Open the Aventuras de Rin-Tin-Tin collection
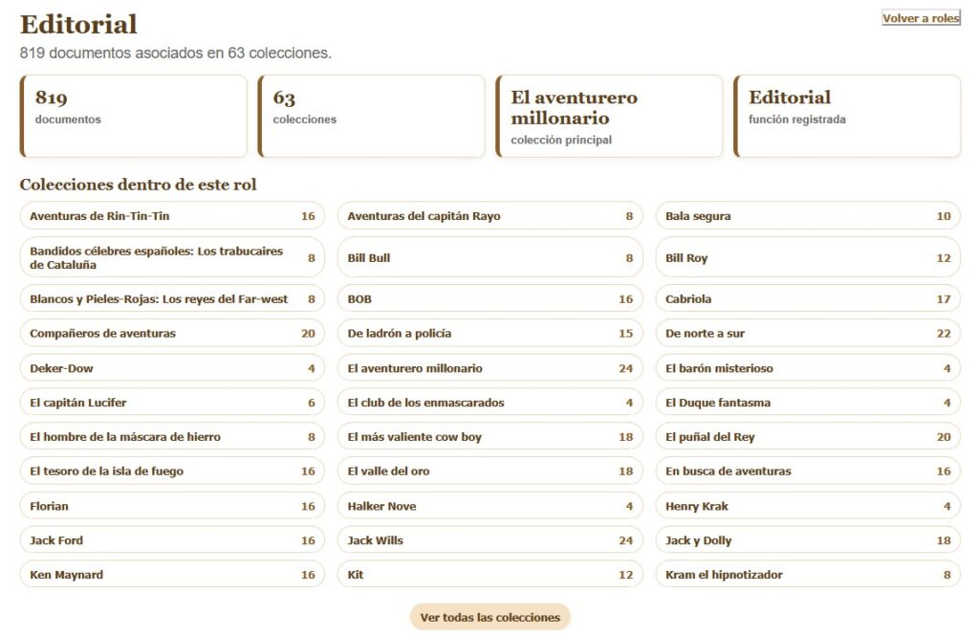 (x=172, y=215)
